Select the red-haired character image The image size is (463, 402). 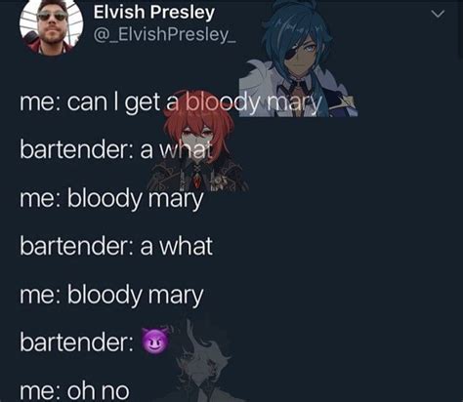(198, 141)
